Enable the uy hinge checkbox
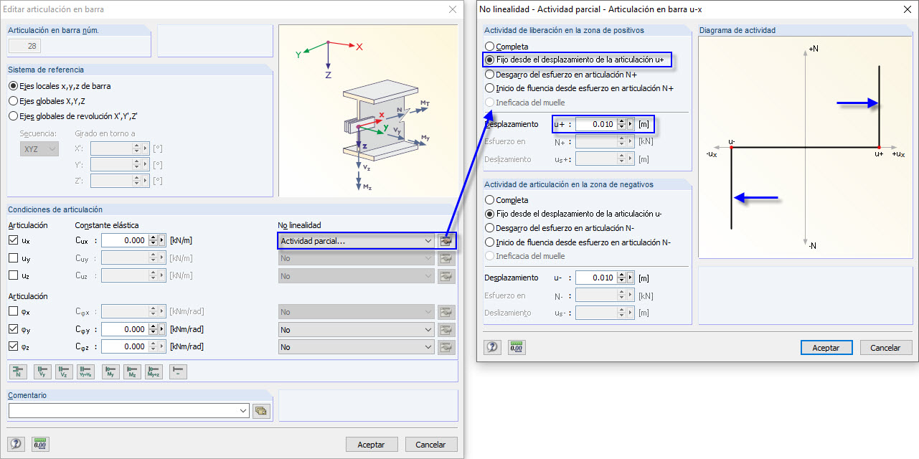Screen dimensions: 919x459 [x=13, y=258]
